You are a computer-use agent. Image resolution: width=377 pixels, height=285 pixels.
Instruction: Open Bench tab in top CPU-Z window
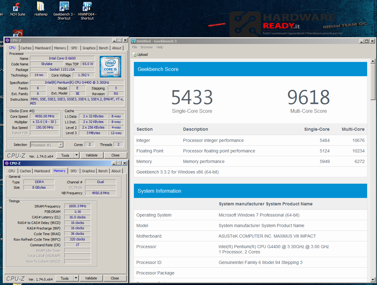(104, 48)
